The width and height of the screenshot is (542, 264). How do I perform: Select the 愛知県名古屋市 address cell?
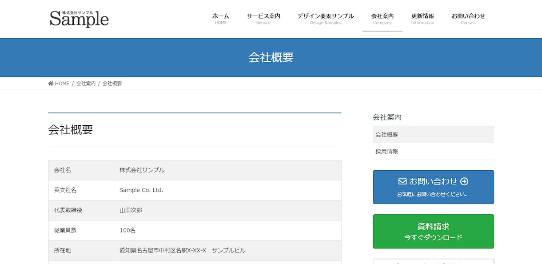click(x=227, y=251)
